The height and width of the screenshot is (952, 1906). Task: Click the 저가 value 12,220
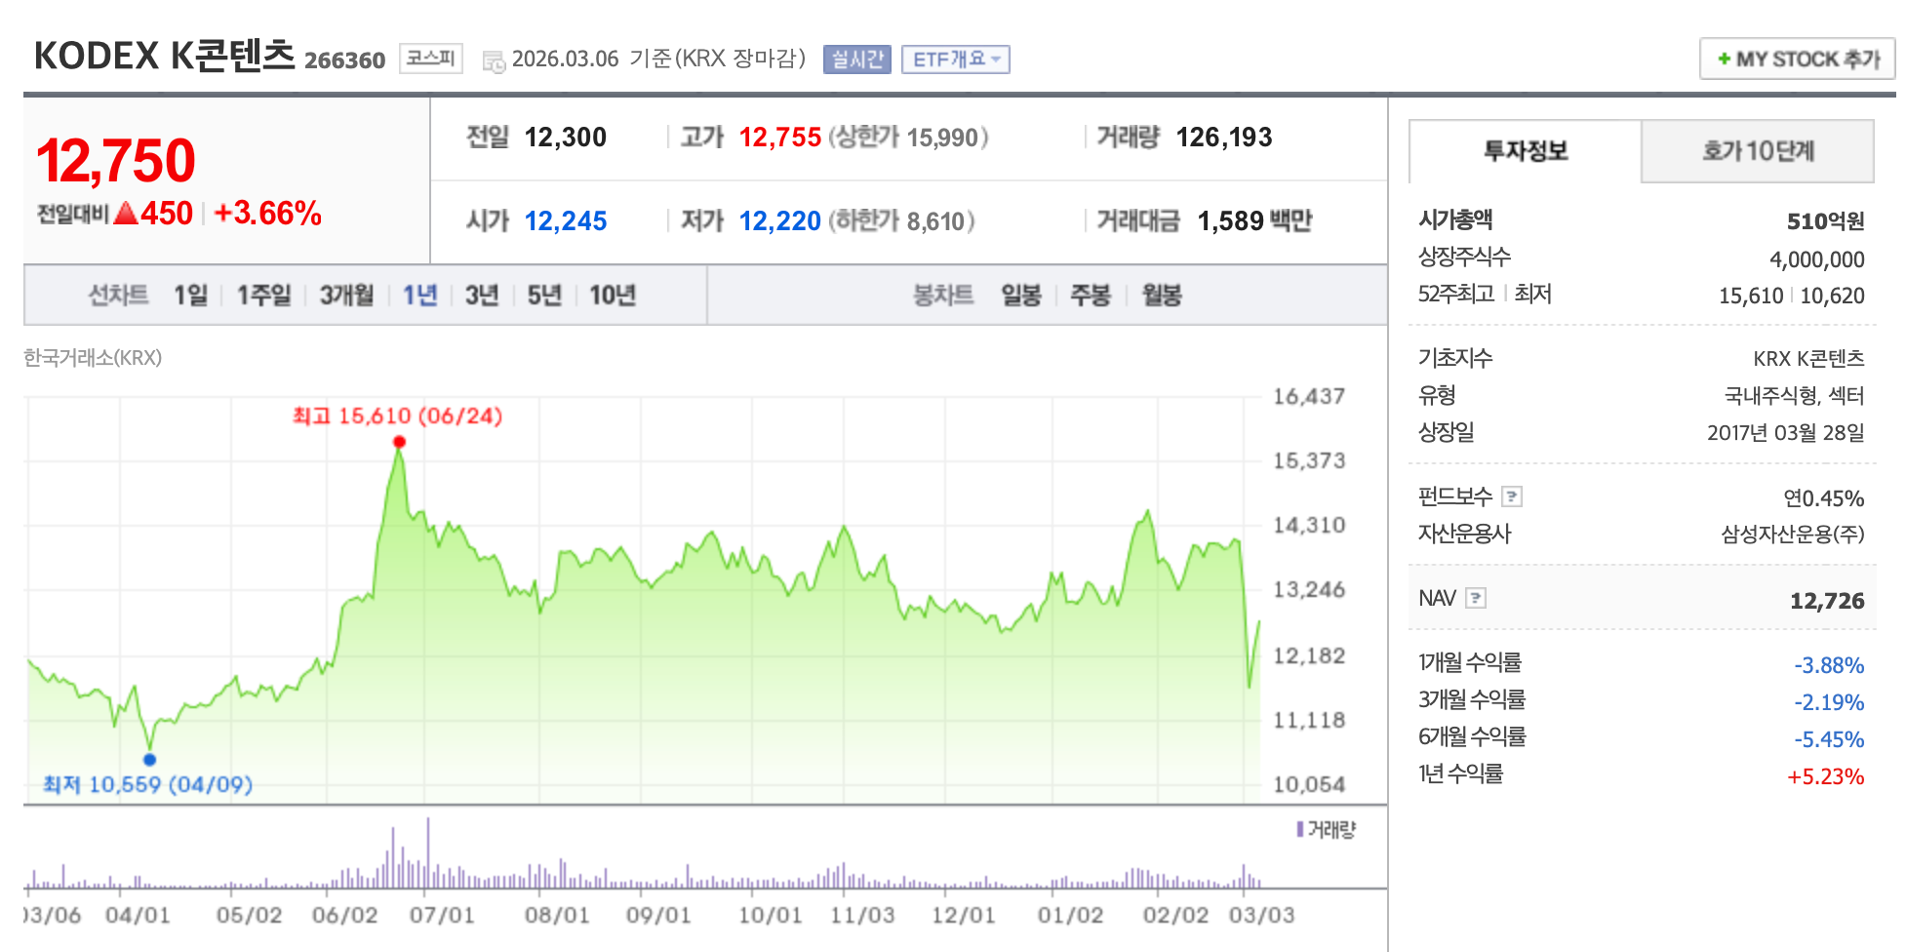coord(780,221)
